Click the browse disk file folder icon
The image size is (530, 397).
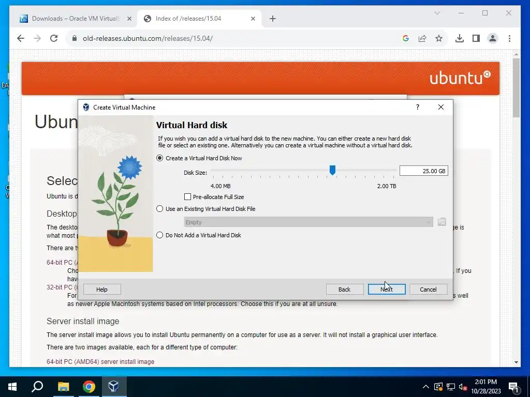(442, 222)
